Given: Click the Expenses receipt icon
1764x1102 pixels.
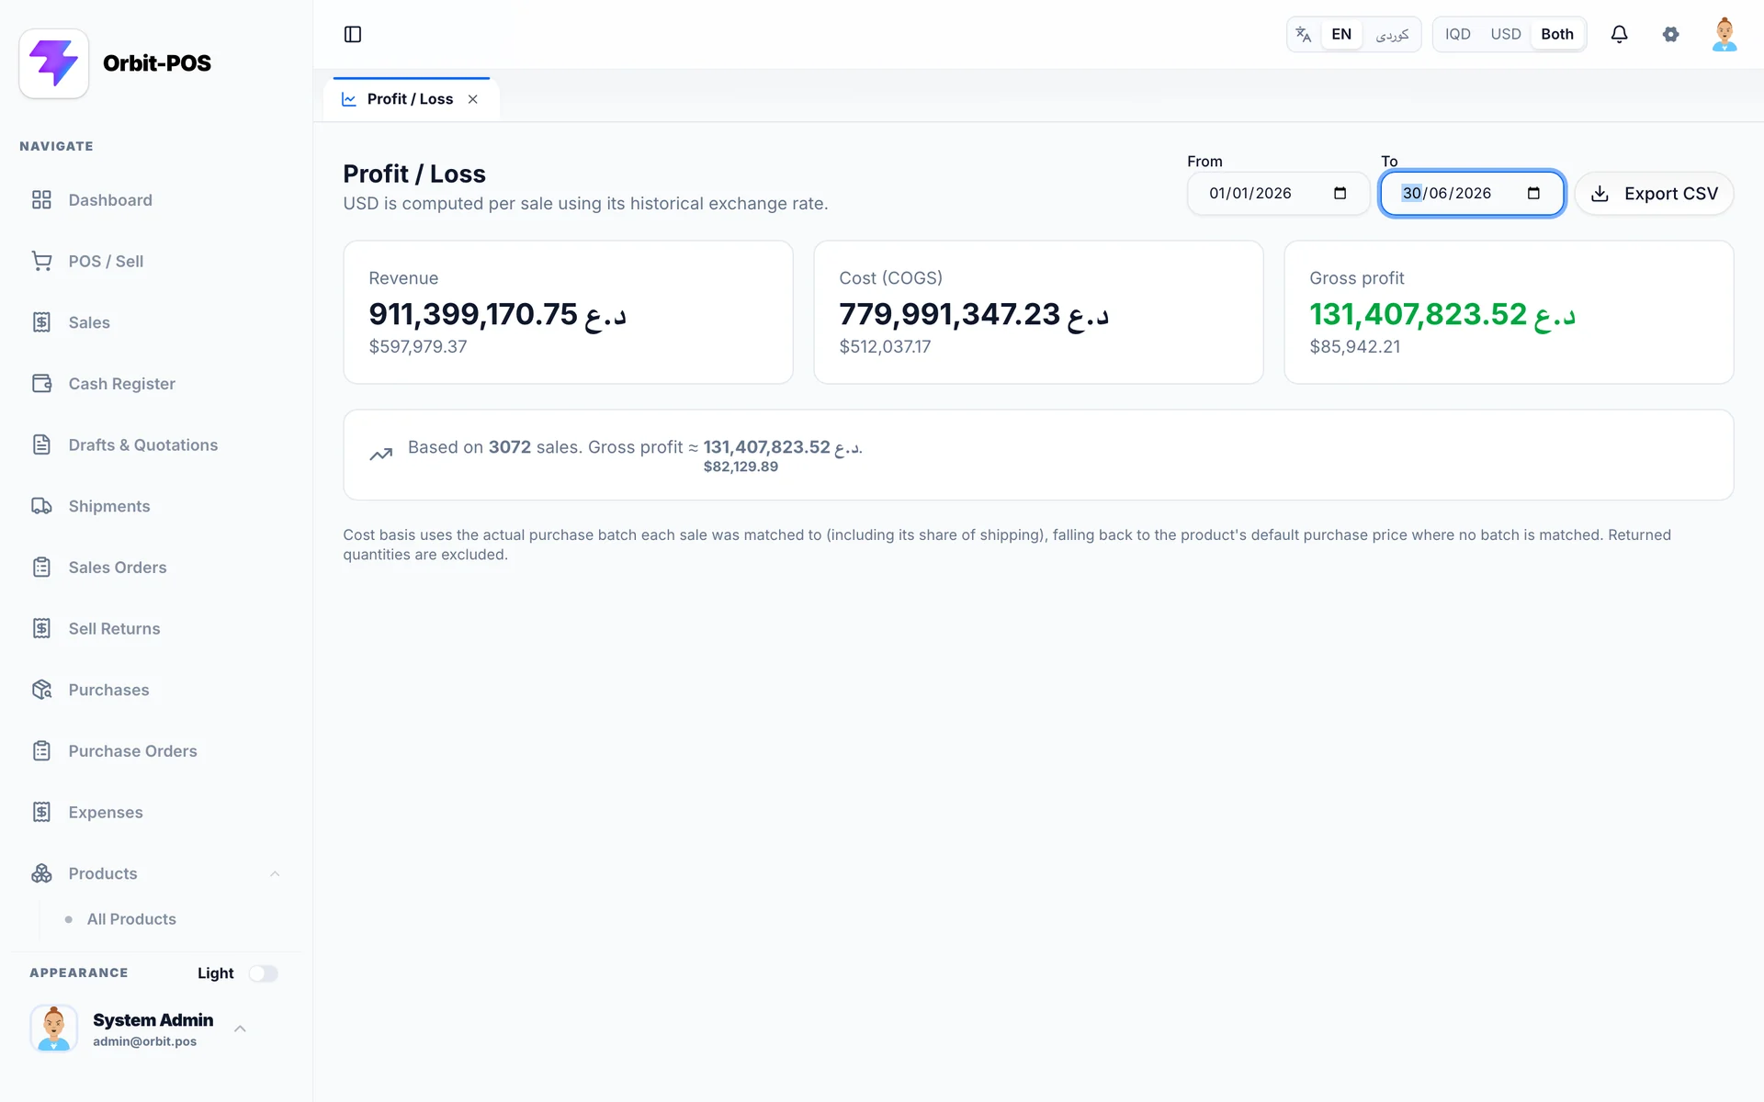Looking at the screenshot, I should (x=41, y=812).
